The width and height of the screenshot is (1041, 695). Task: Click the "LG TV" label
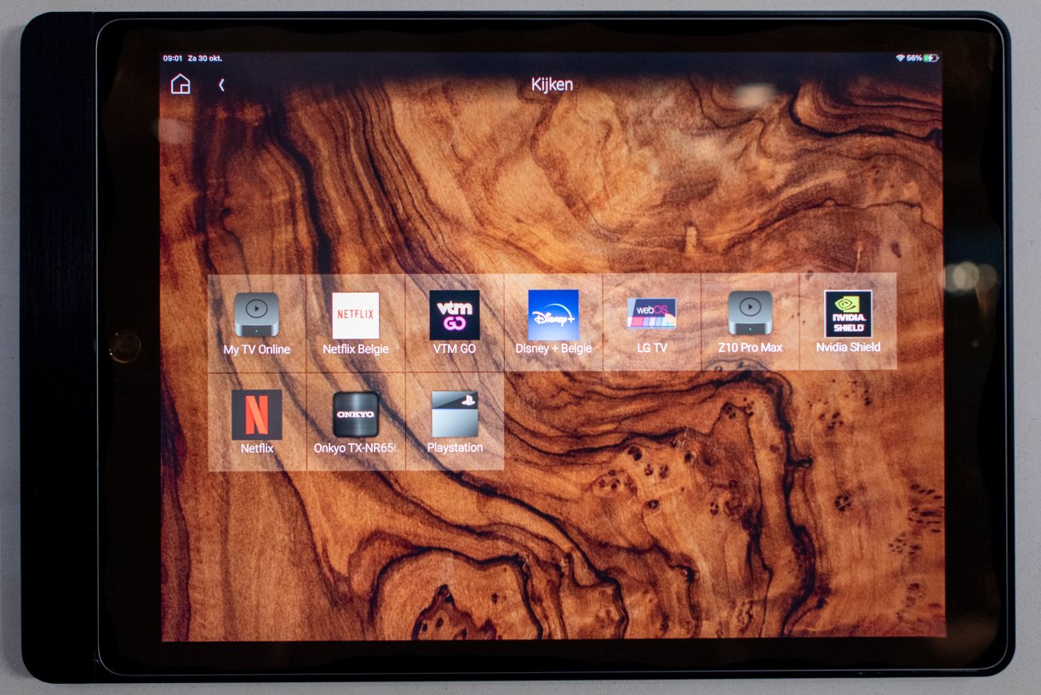click(x=652, y=348)
